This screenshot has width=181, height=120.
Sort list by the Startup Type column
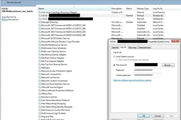[143, 8]
